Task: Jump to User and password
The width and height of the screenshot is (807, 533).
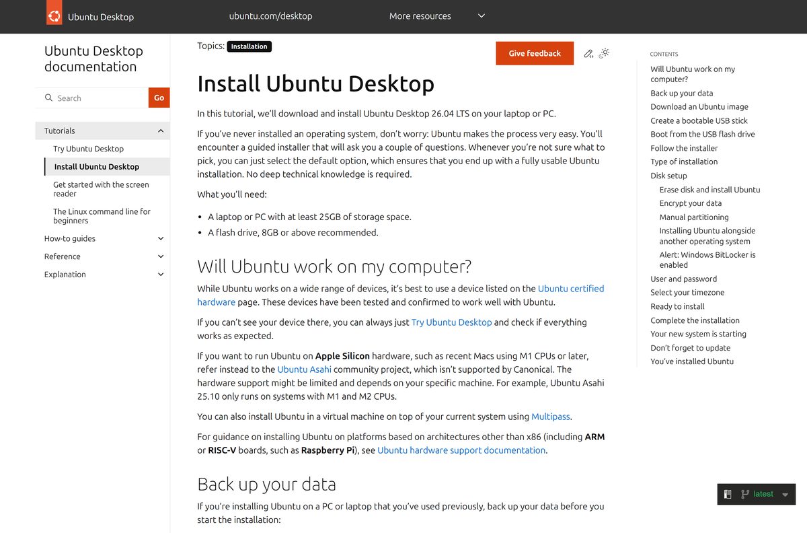Action: pyautogui.click(x=684, y=279)
